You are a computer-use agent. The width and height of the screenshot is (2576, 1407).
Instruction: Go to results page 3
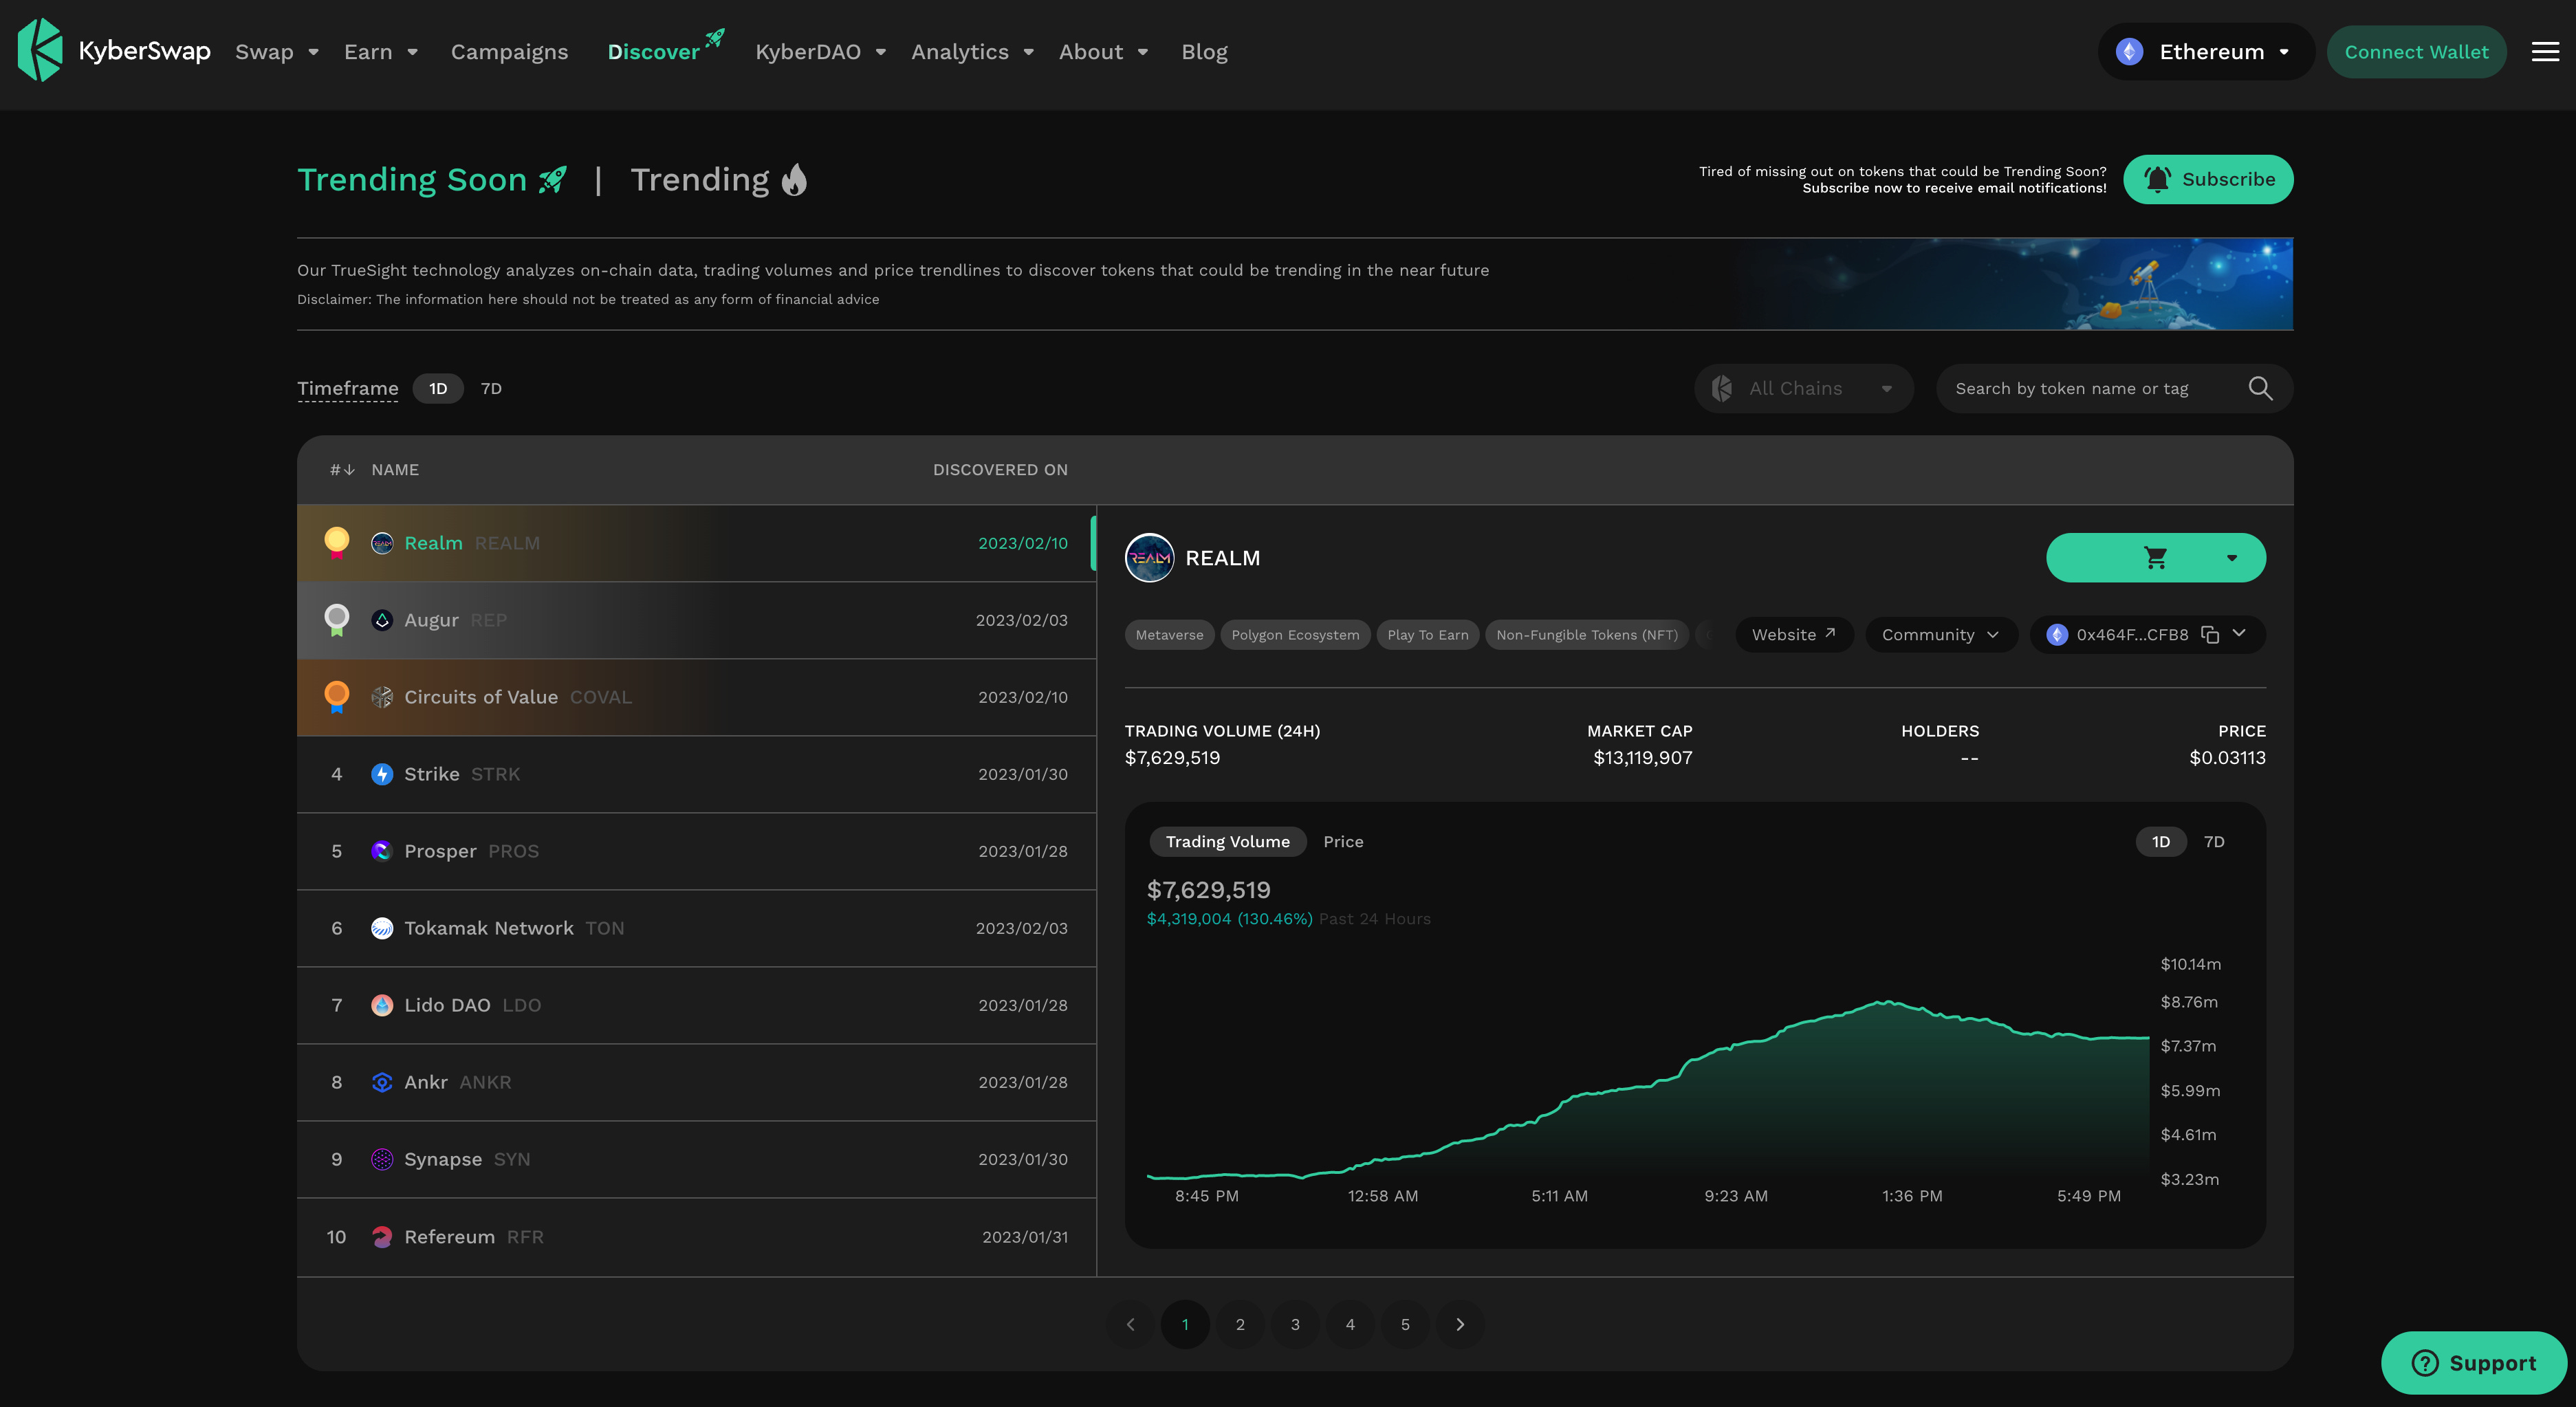(1295, 1324)
